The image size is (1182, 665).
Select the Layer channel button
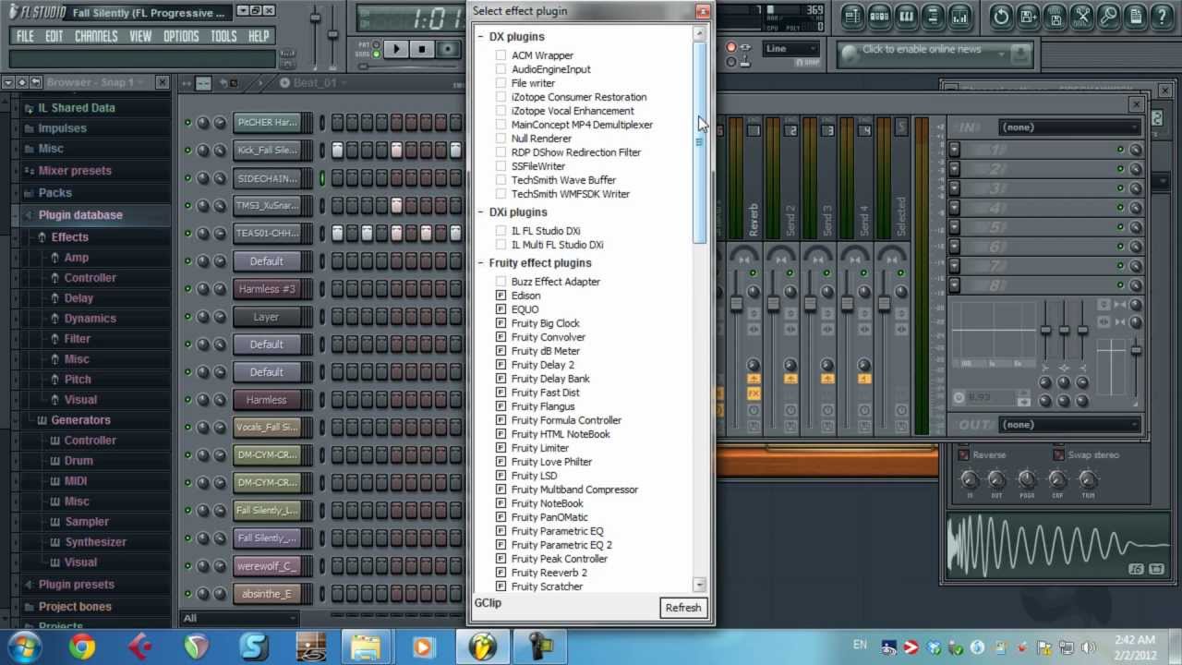click(267, 317)
